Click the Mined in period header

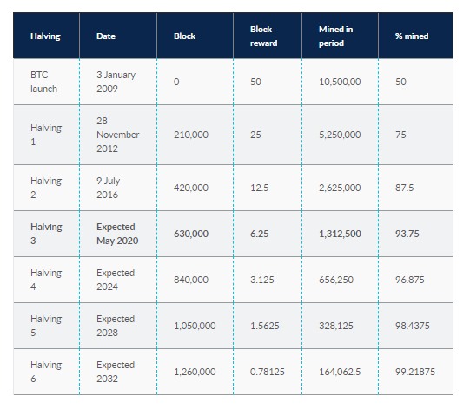click(335, 36)
